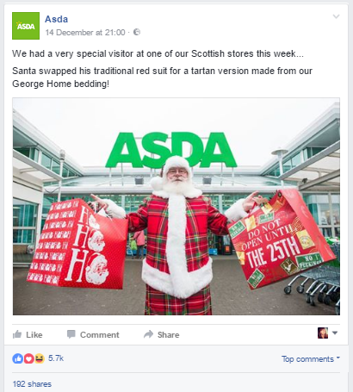Open the Asda logo profile picture
The height and width of the screenshot is (392, 353).
click(x=26, y=26)
